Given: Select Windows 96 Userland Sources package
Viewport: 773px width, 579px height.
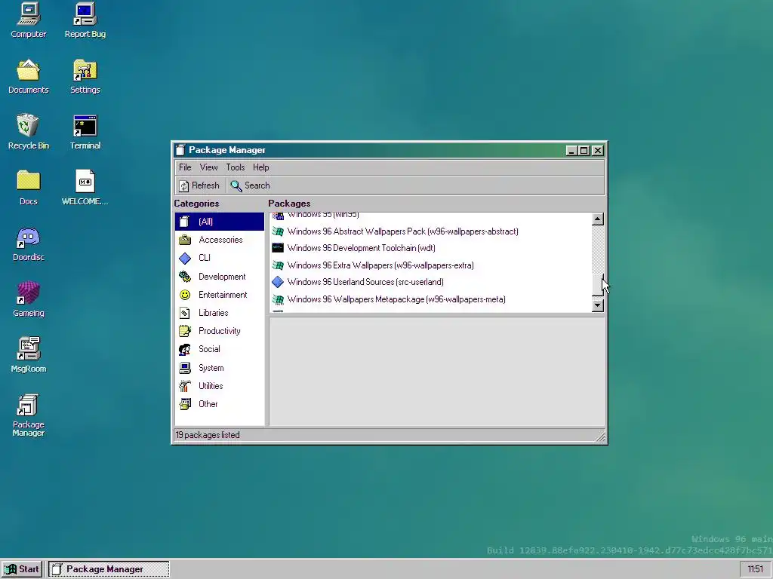Looking at the screenshot, I should pos(430,282).
